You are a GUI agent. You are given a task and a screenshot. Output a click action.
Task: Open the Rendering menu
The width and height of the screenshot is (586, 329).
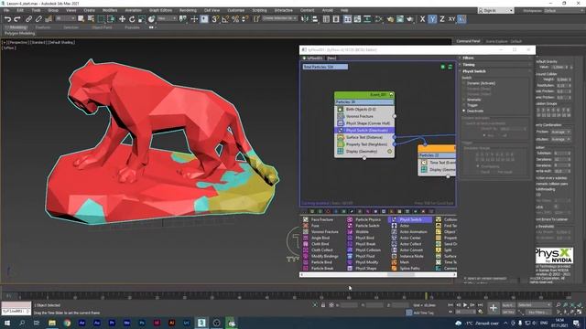[x=188, y=10]
